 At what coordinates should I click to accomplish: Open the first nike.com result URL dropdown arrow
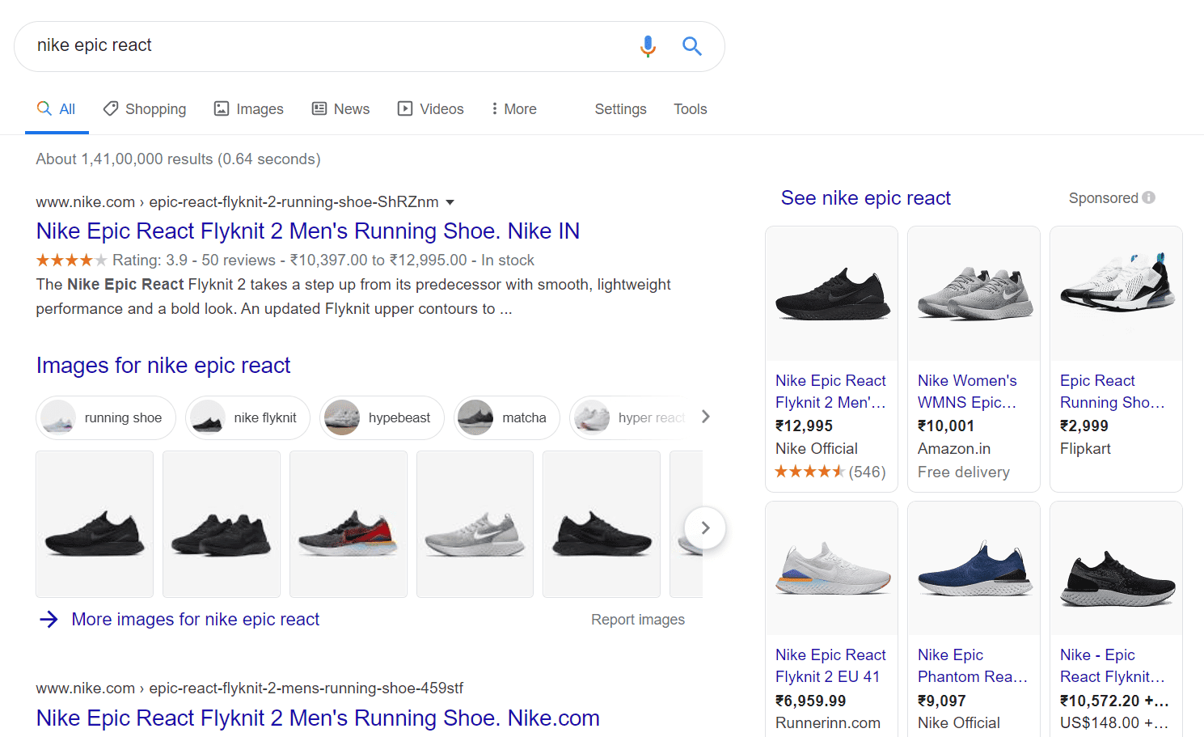click(450, 202)
